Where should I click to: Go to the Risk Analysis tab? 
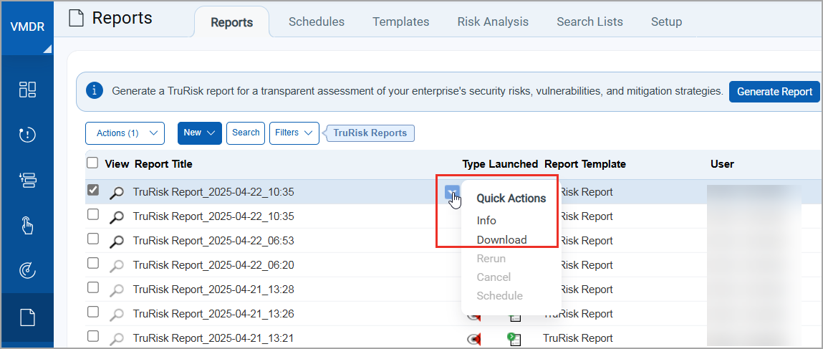(x=493, y=22)
